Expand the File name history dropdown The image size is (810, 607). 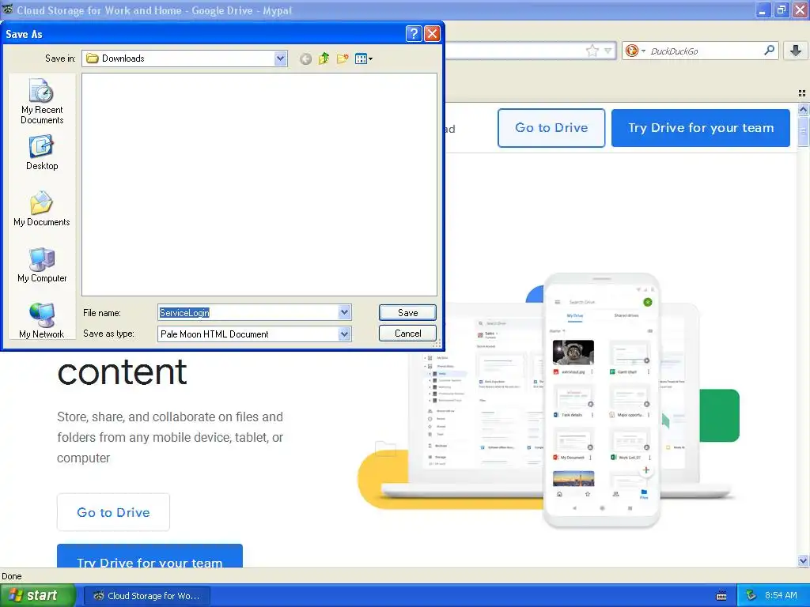[345, 312]
